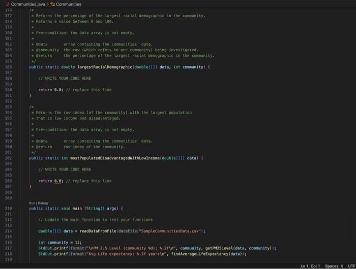
Task: Click the Debug code lens above main
Action: click(43, 203)
